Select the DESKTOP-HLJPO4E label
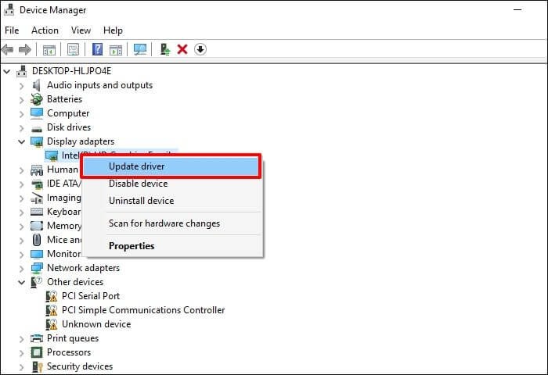Viewport: 548px width, 375px height. point(72,71)
